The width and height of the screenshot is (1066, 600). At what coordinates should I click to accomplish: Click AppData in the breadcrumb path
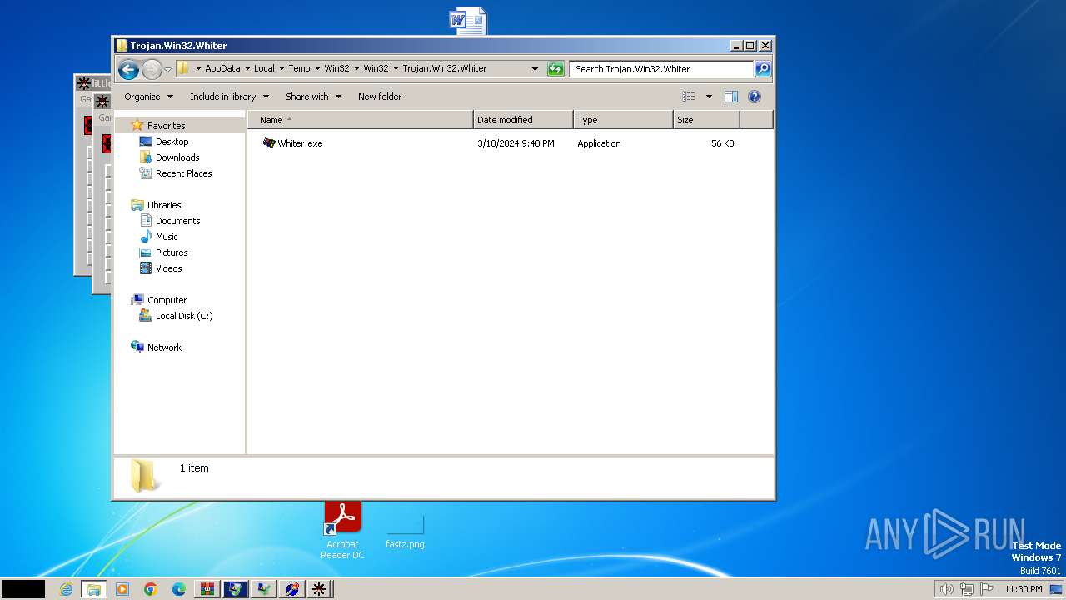[x=222, y=69]
